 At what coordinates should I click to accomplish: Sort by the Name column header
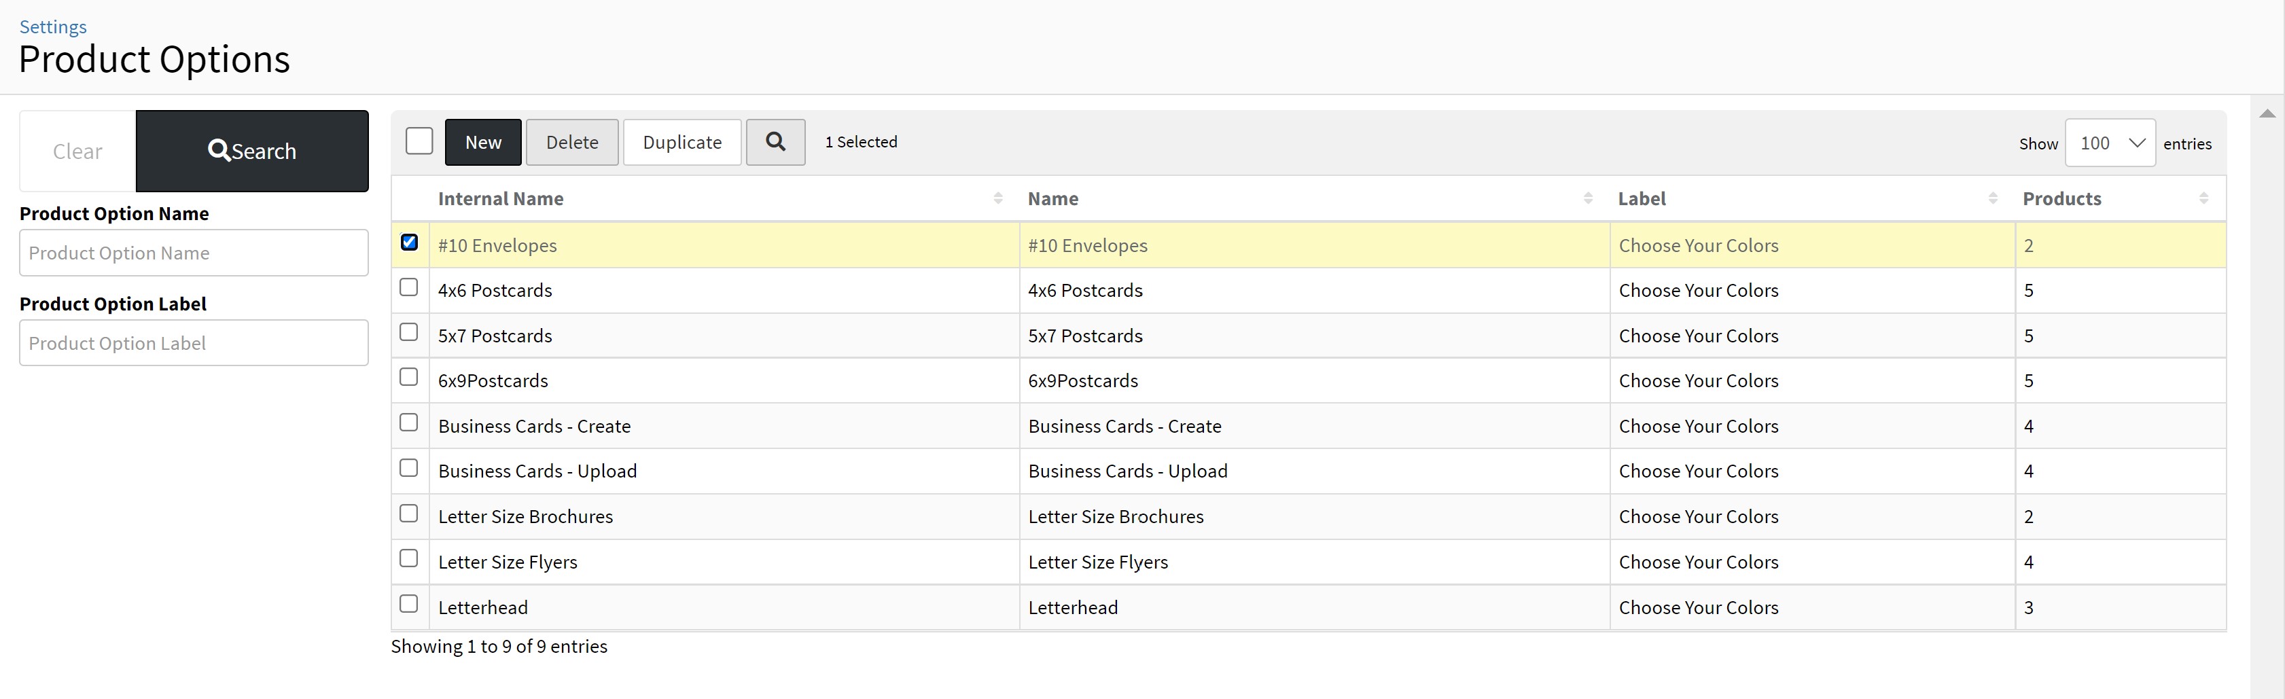[1053, 199]
